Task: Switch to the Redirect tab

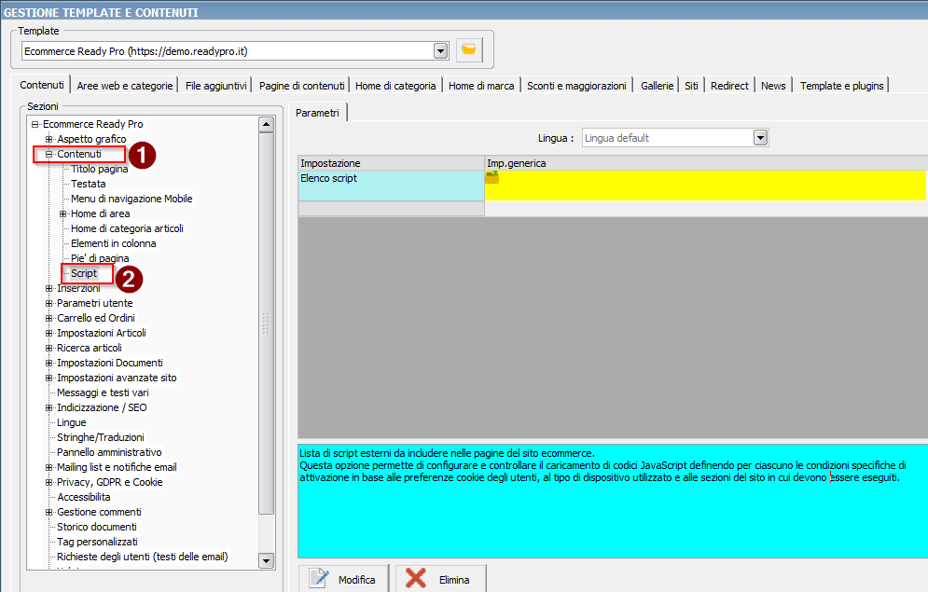Action: (x=729, y=86)
